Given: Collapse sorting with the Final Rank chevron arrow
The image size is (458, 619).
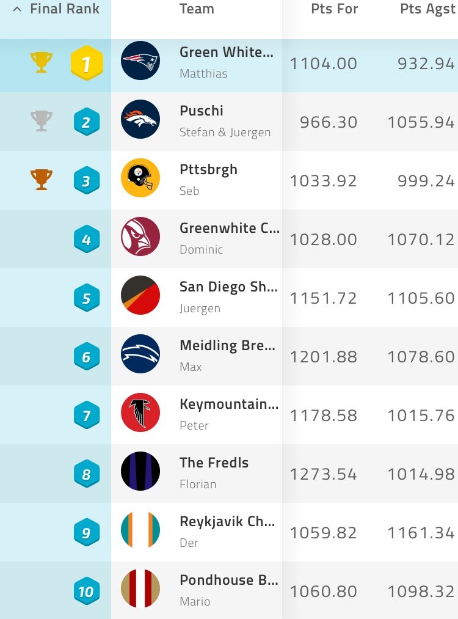Looking at the screenshot, I should [17, 9].
